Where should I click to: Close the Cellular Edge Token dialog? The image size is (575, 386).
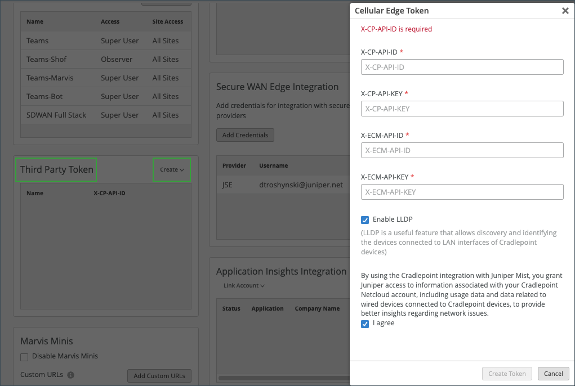coord(565,11)
